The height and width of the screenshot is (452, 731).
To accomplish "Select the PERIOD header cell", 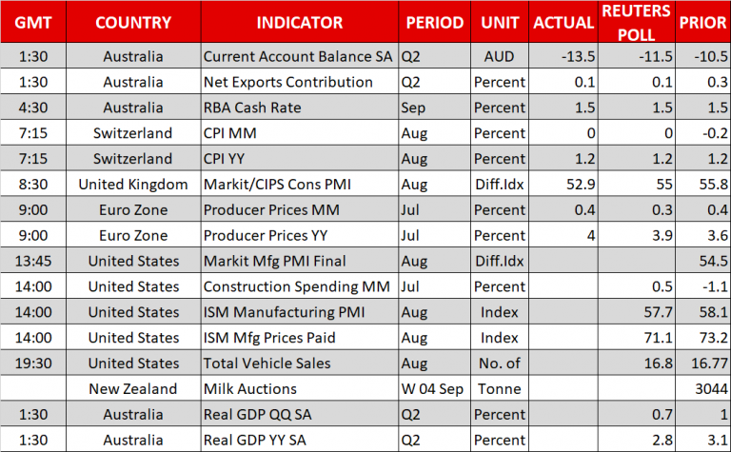I will point(435,23).
